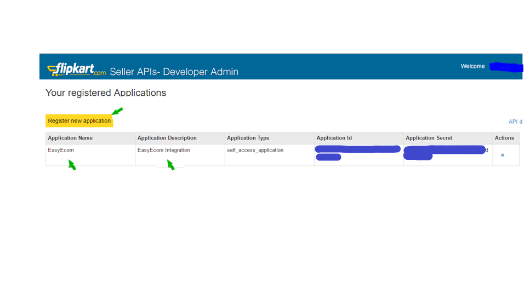Delete EasyEcom application with X icon

pos(502,155)
